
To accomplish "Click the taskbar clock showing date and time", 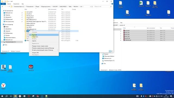I will pyautogui.click(x=166, y=96).
